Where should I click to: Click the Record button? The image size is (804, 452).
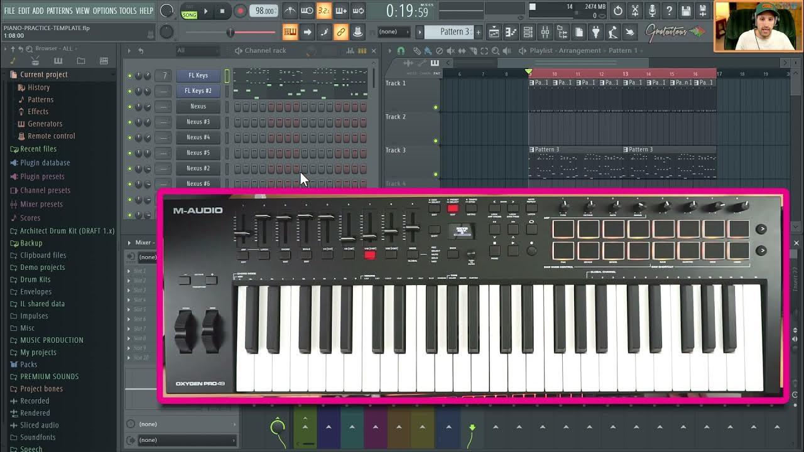tap(240, 11)
